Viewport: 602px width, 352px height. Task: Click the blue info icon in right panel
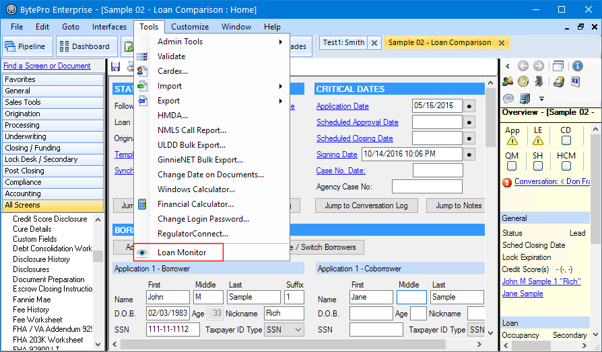(x=578, y=67)
